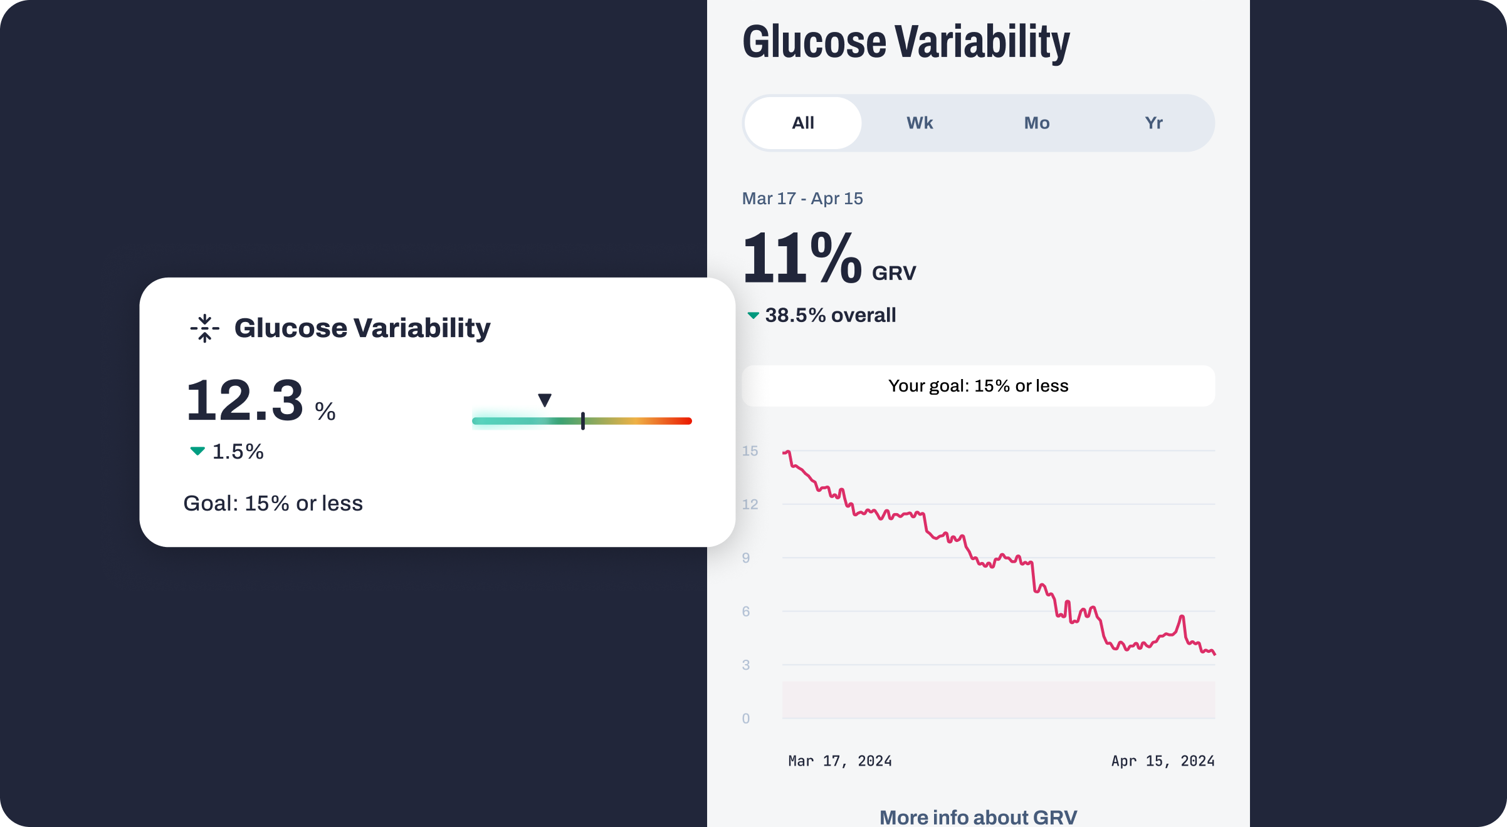
Task: Click the Mar 17, 2024 axis label
Action: (x=840, y=761)
